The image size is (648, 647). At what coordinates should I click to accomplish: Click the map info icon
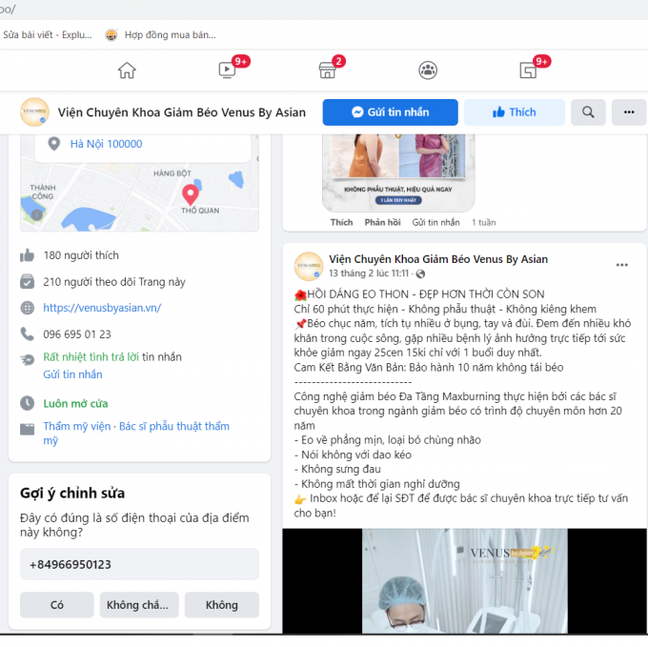37,214
